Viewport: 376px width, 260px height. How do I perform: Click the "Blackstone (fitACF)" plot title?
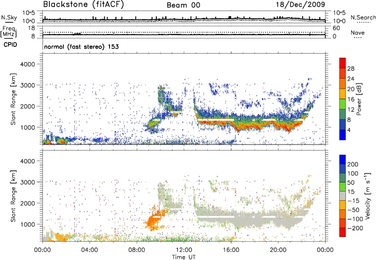click(x=84, y=5)
